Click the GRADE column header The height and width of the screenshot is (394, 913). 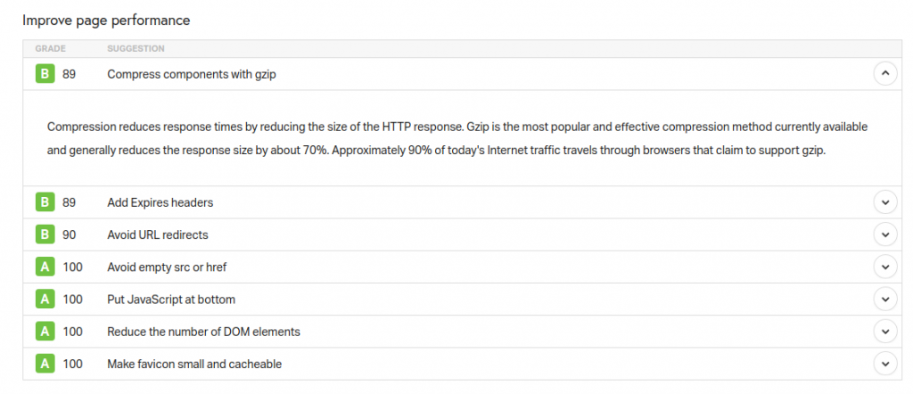pos(51,48)
